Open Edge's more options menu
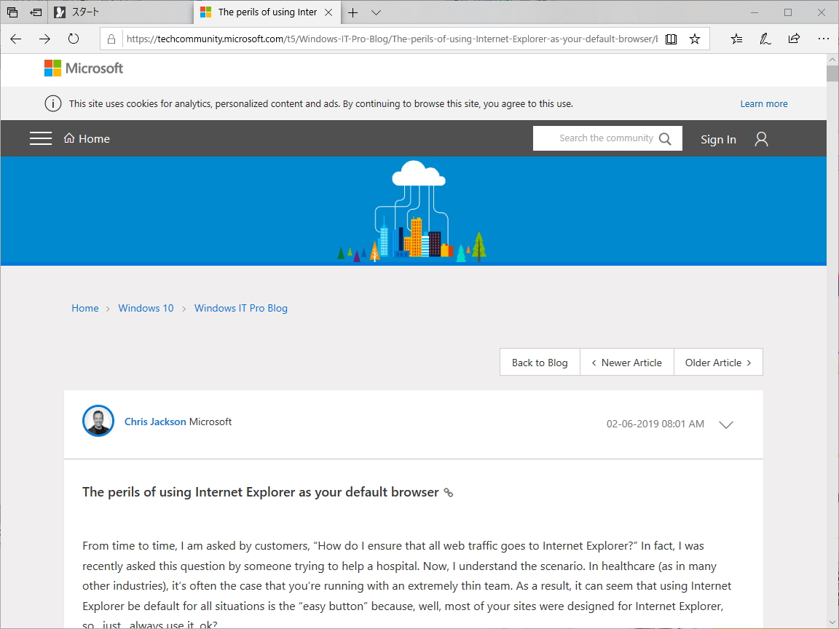The height and width of the screenshot is (629, 839). [824, 39]
